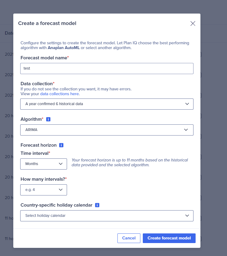
Task: Expand the How many intervals dropdown
Action: [x=44, y=190]
